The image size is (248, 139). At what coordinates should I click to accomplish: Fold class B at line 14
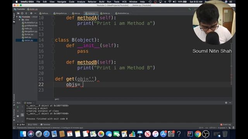click(53, 40)
